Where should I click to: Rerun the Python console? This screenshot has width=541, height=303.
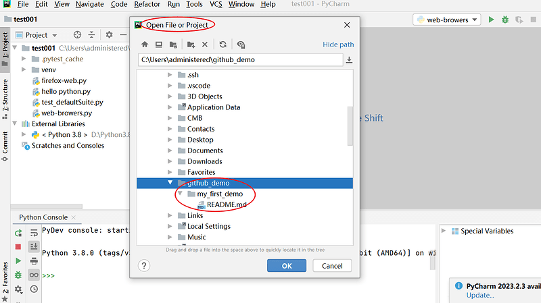[18, 233]
